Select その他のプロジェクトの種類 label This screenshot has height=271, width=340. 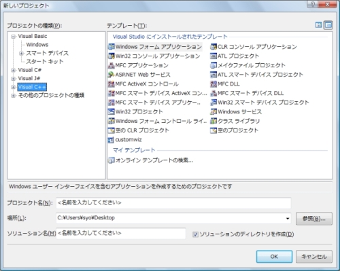tap(51, 95)
